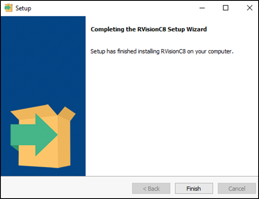Maximize the Setup window

pyautogui.click(x=226, y=8)
